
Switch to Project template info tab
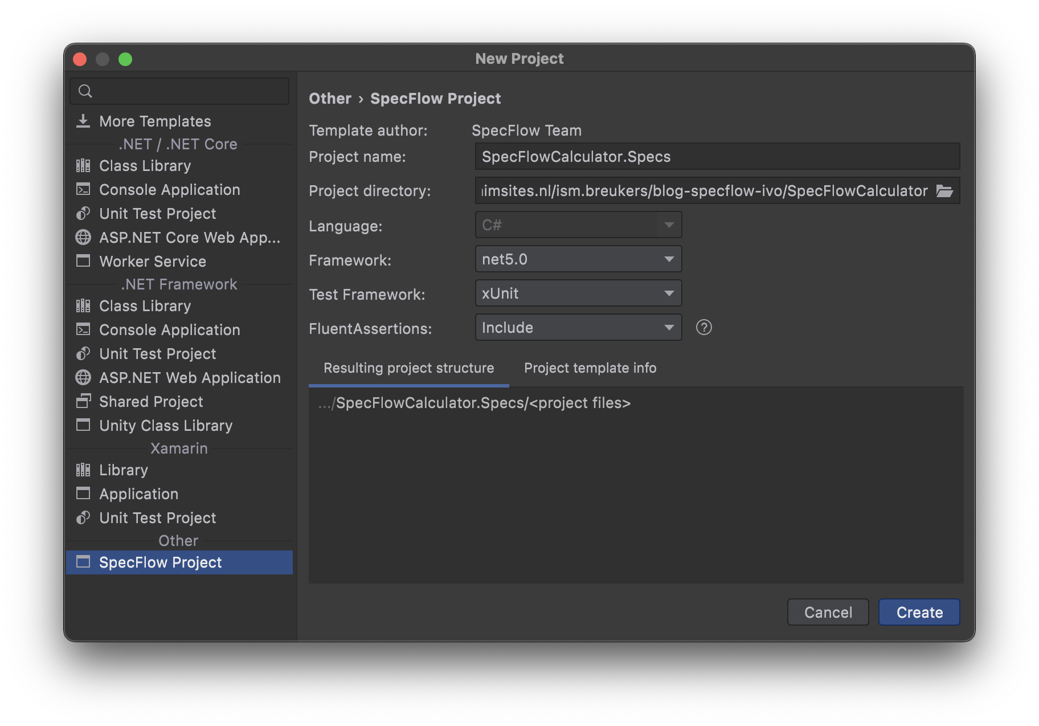tap(590, 368)
